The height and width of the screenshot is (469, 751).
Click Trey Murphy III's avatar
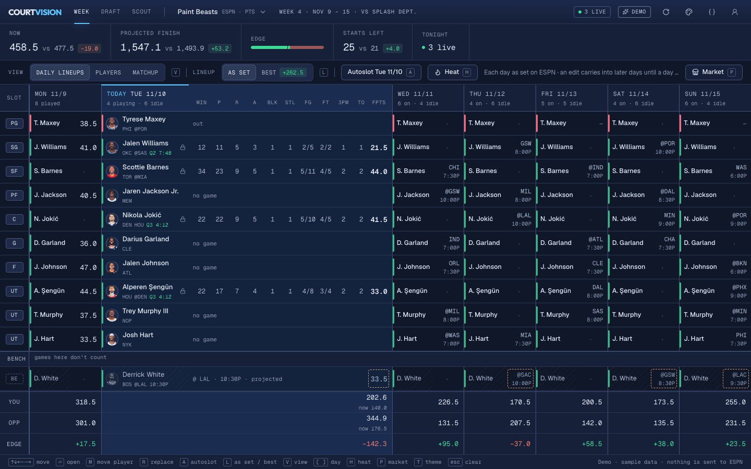coord(112,315)
